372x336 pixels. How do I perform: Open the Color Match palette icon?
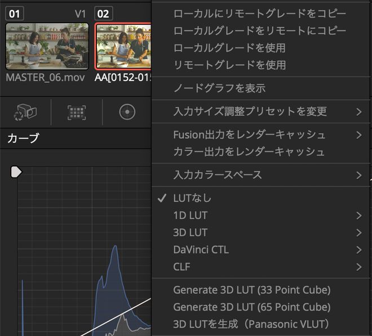(x=77, y=112)
